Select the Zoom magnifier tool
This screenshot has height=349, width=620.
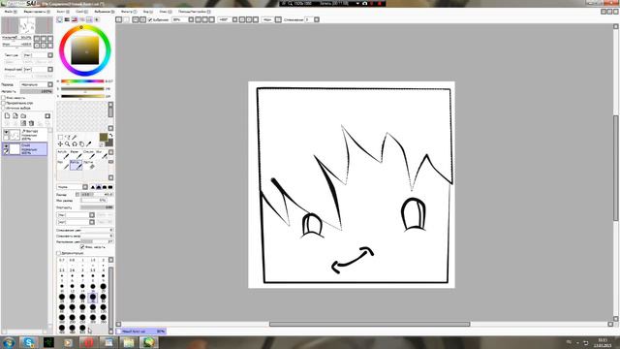[x=68, y=144]
